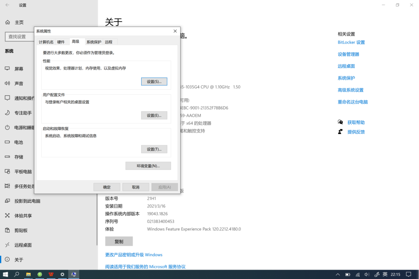Click the Notifications (通知和操作) icon

pos(8,98)
